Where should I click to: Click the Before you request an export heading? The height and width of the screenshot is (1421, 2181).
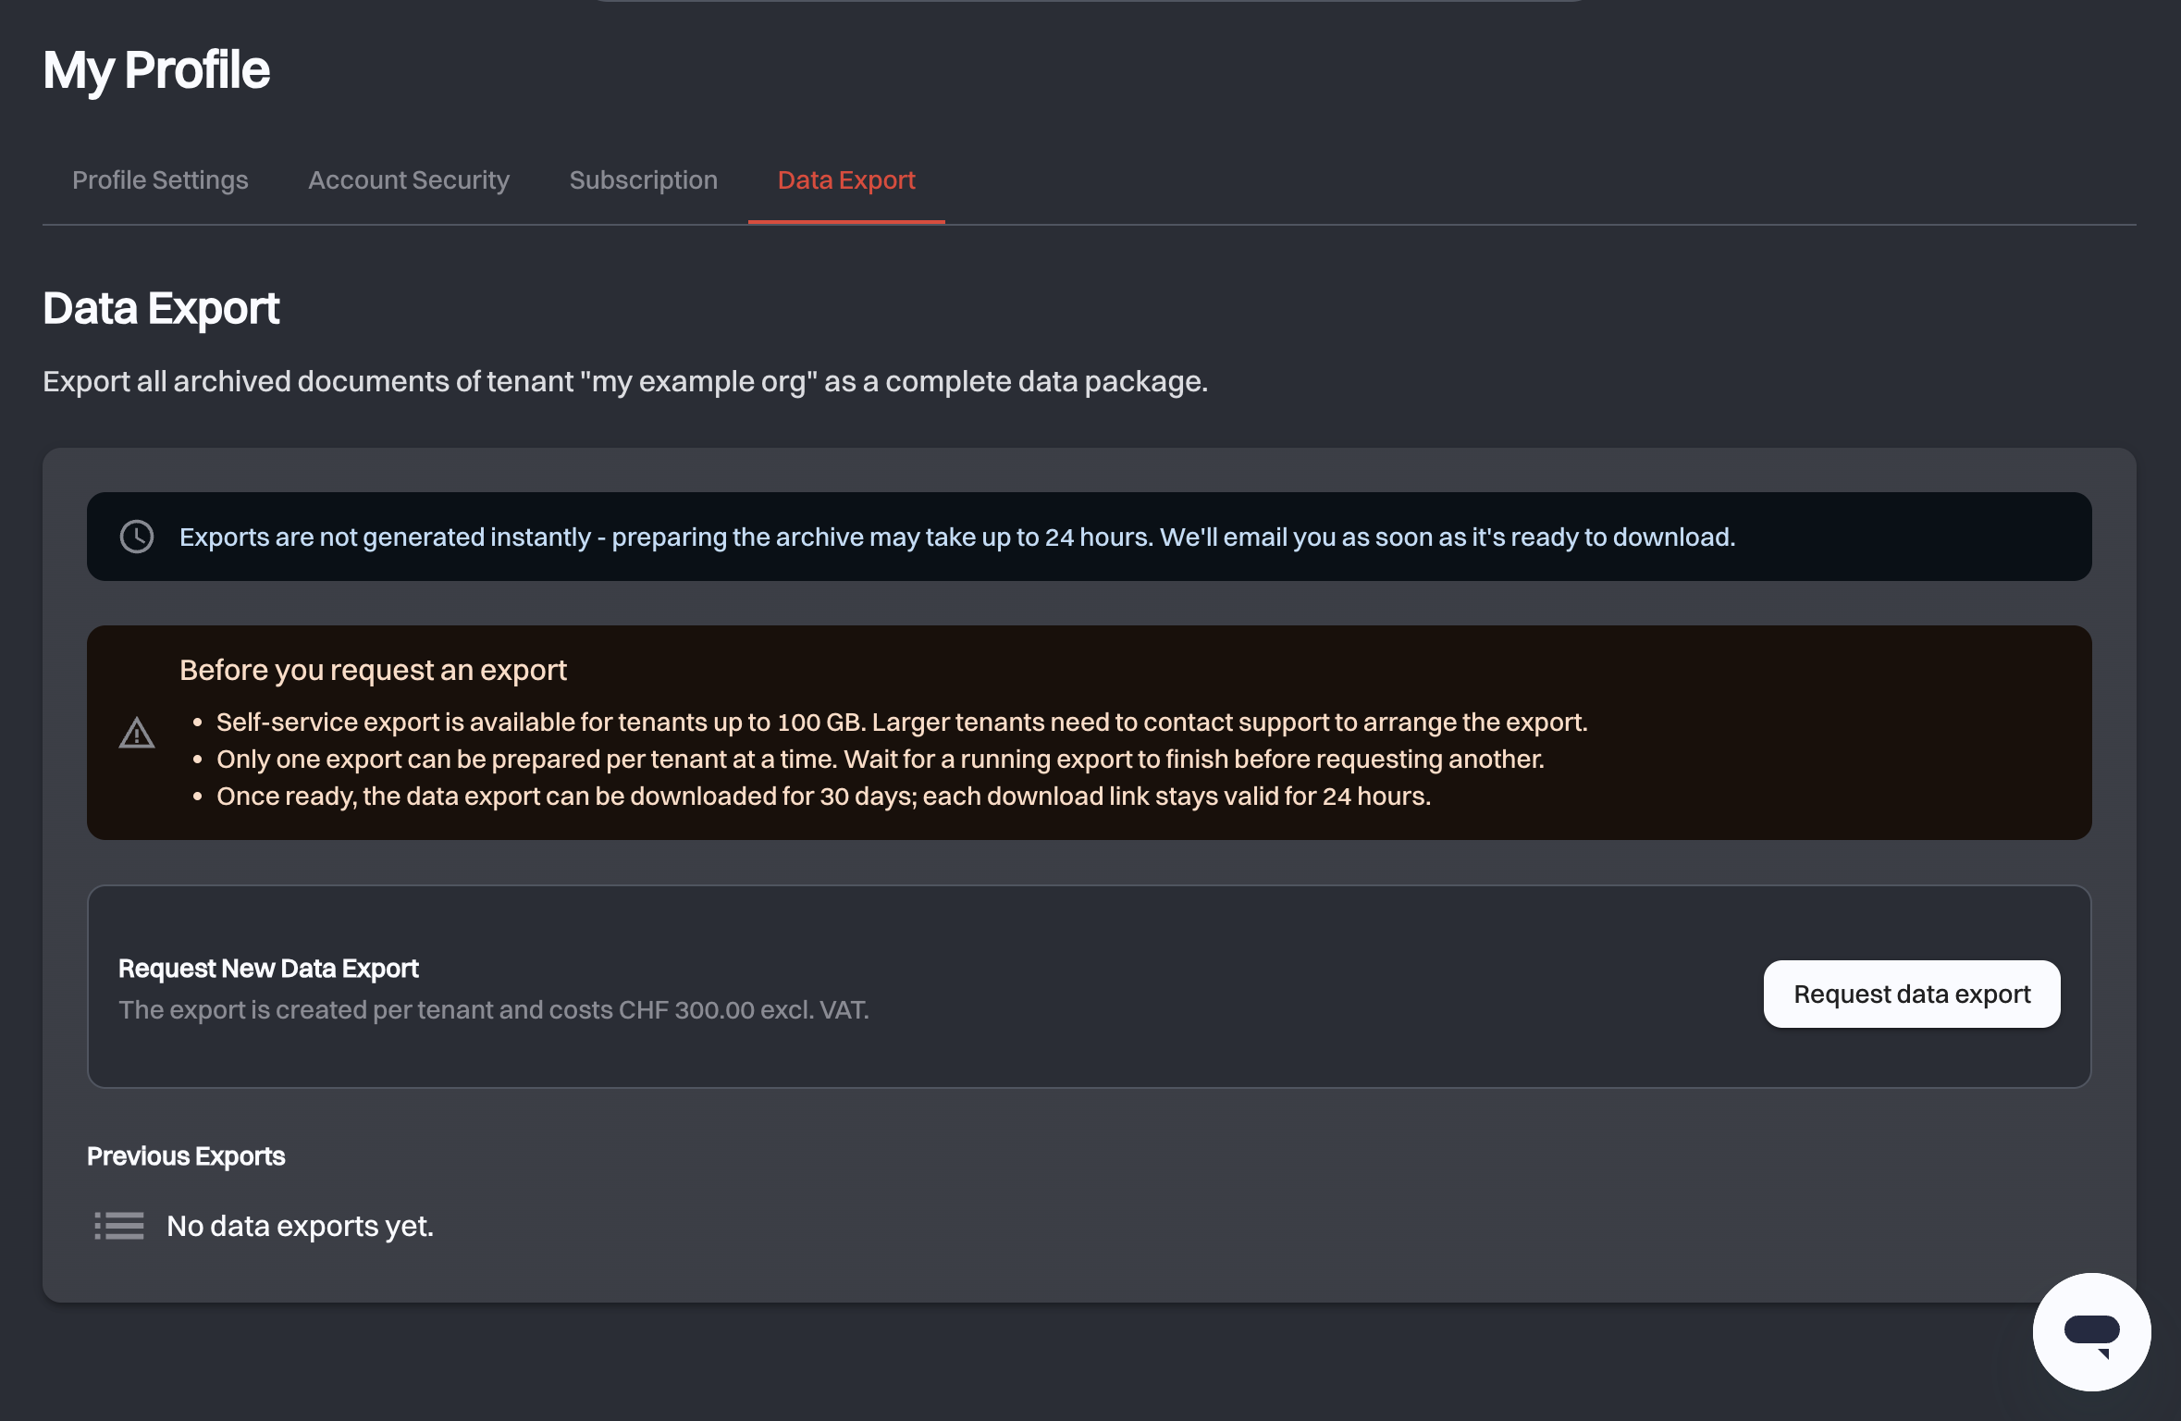[x=373, y=670]
